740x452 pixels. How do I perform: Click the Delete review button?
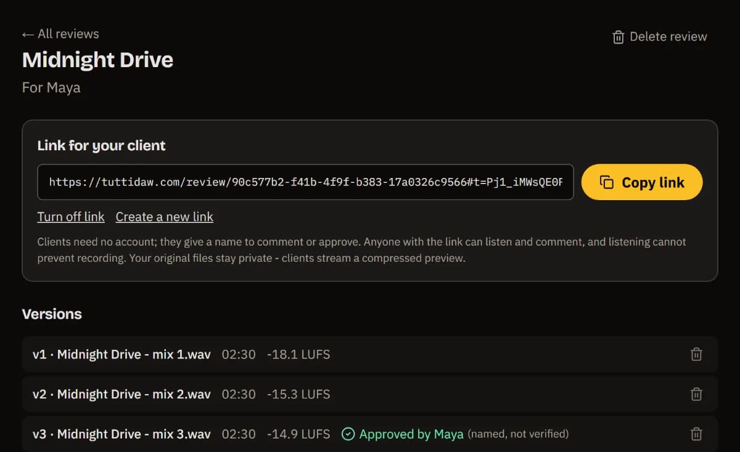click(659, 37)
